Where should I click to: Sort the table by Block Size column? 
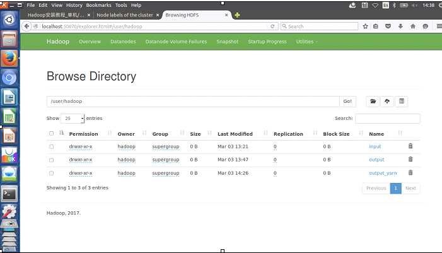(x=336, y=134)
